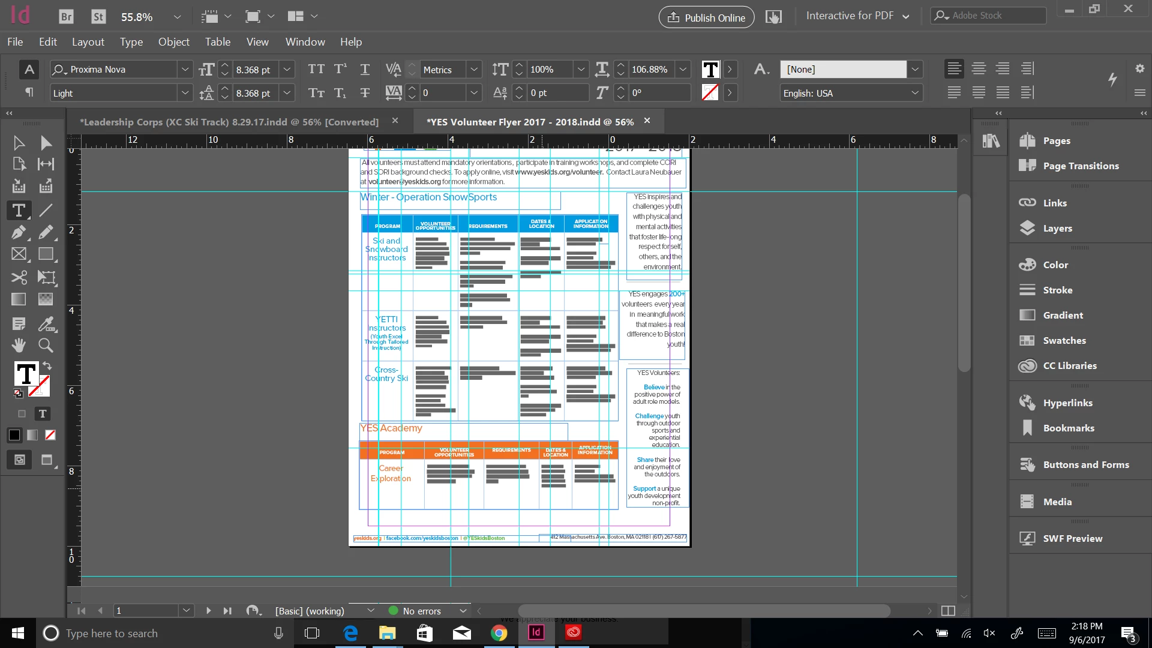Open the Interactive for PDF workspace dropdown
The height and width of the screenshot is (648, 1152).
[x=857, y=16]
